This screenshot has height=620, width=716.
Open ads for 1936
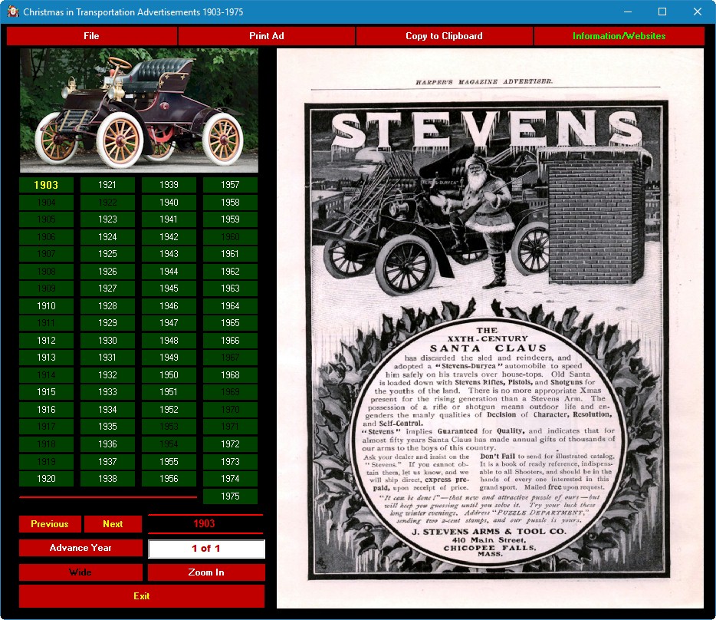[107, 444]
